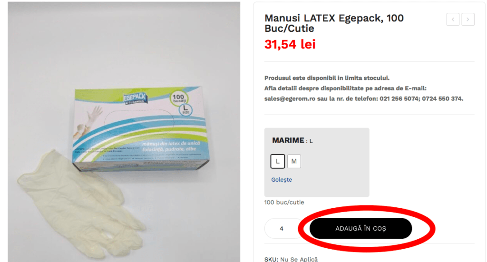487x262 pixels.
Task: Click the ADAUGĂ ÎN COȘ button
Action: pyautogui.click(x=360, y=228)
